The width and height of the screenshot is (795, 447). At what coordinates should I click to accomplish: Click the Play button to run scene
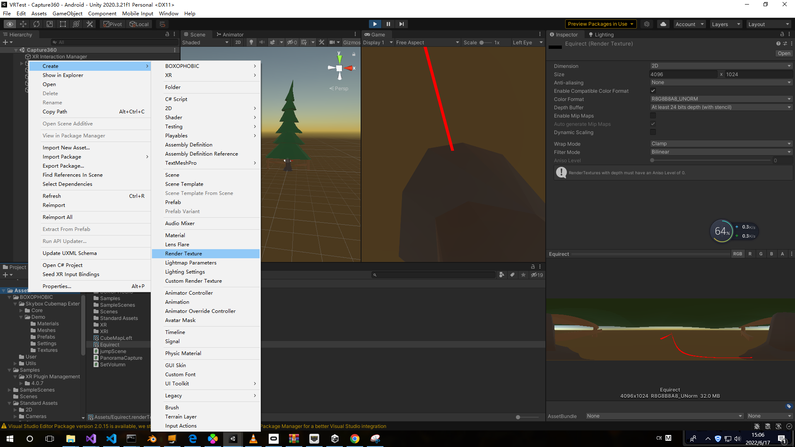(x=375, y=24)
